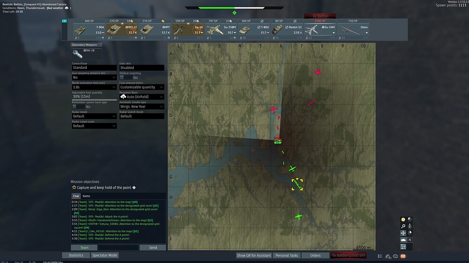Select the Ka-50 helicopter card
The height and width of the screenshot is (263, 469).
tap(188, 29)
